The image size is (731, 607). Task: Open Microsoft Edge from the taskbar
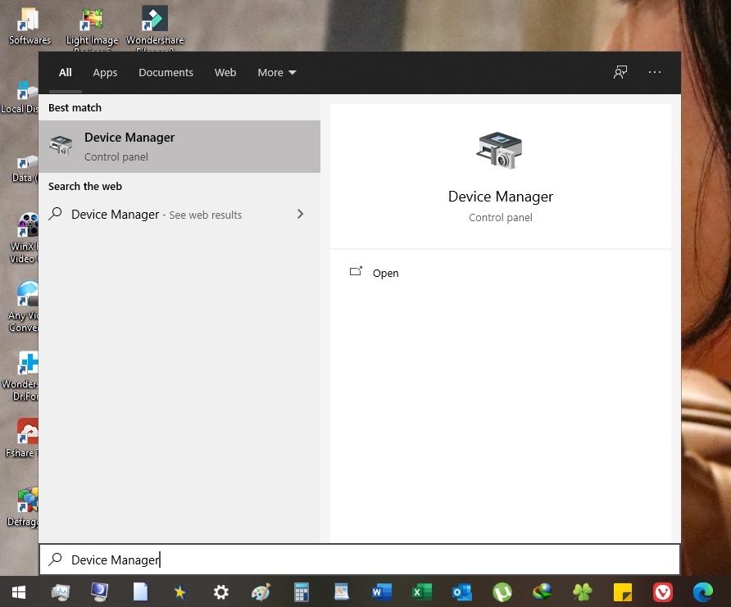click(x=703, y=591)
